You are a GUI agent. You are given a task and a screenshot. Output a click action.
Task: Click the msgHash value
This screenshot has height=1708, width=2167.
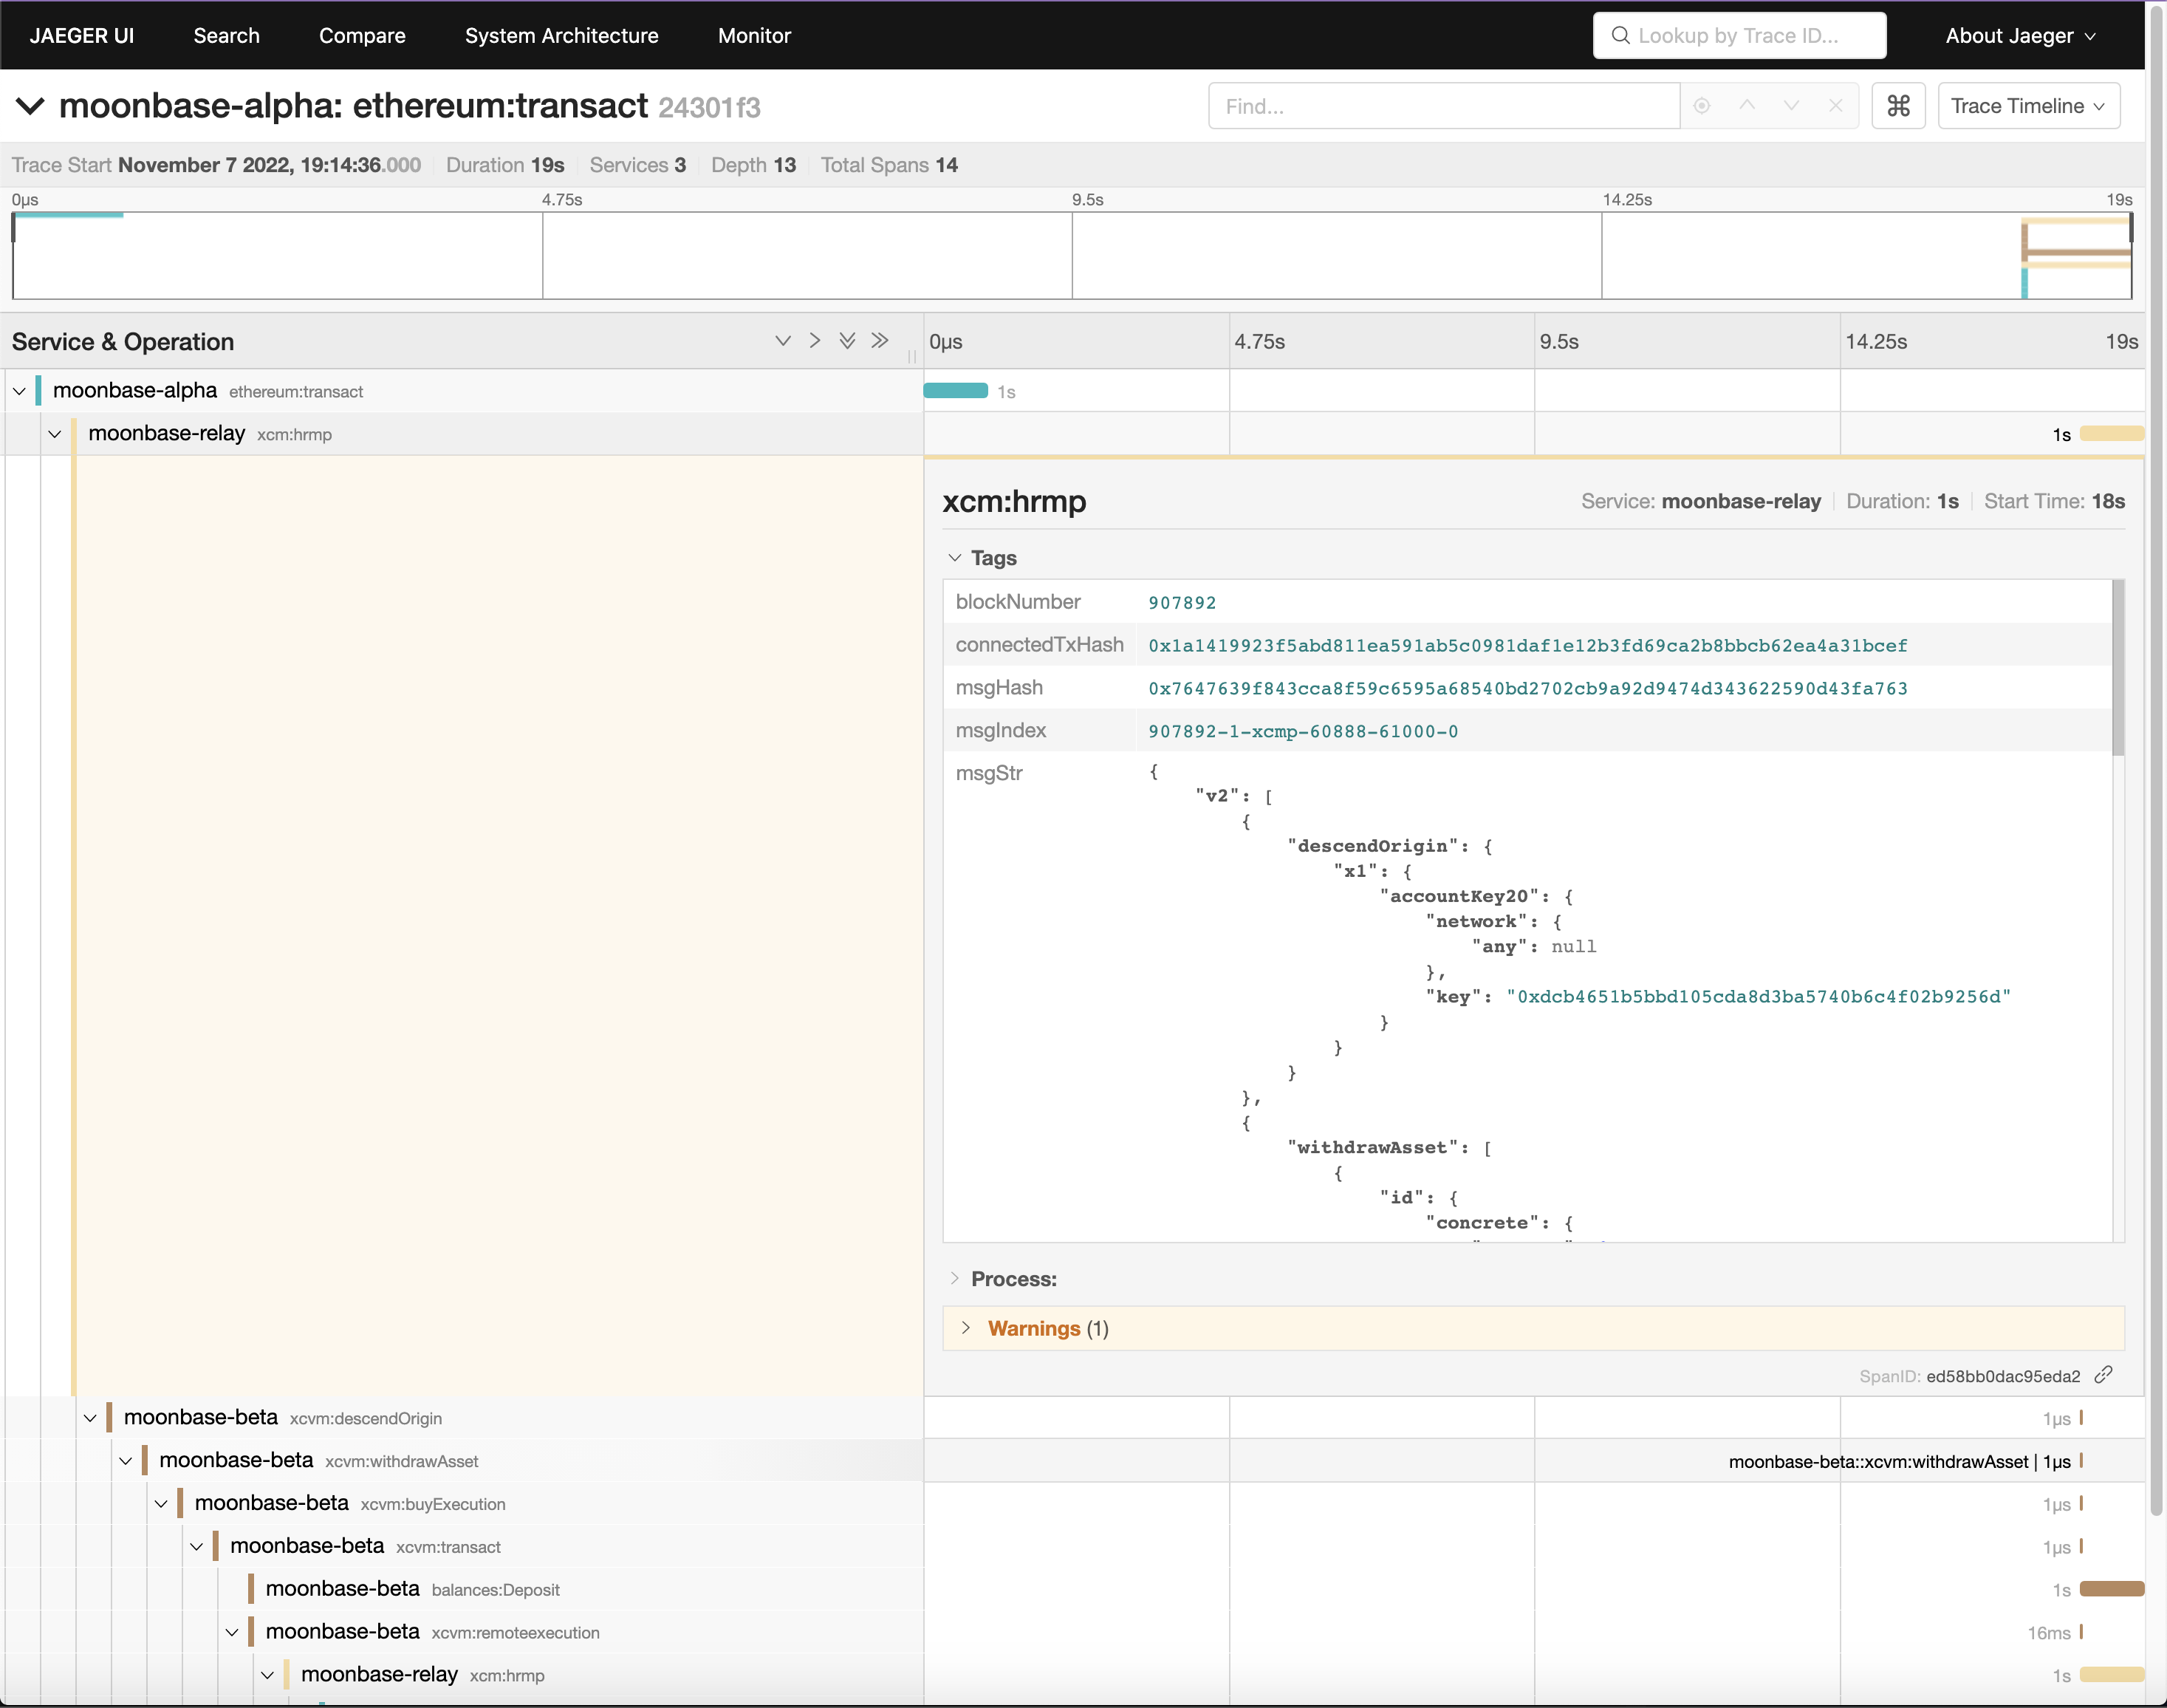(1527, 689)
